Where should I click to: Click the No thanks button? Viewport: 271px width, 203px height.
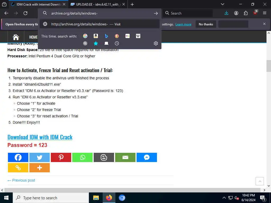206,24
